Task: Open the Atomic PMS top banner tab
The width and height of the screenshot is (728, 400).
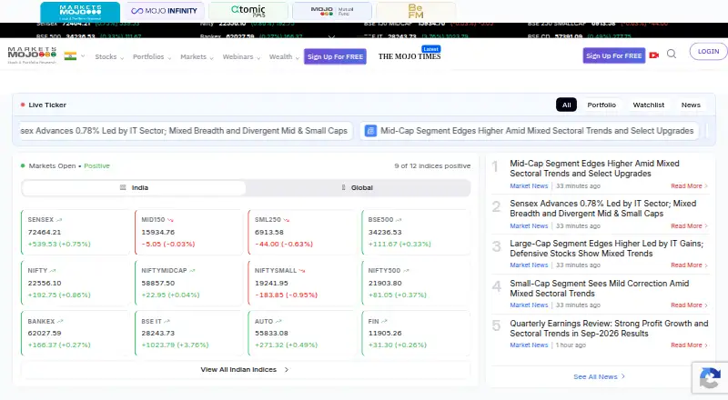Action: point(248,11)
